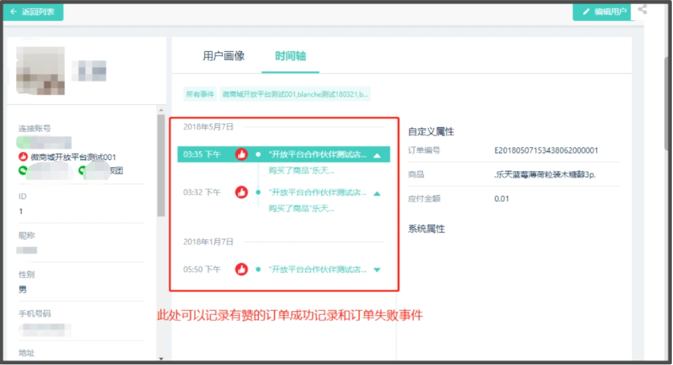Image resolution: width=673 pixels, height=365 pixels.
Task: Click the 性别 value 男
Action: [x=22, y=290]
